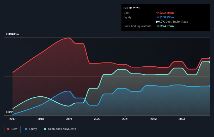Toggle the Equity series legend button
214x137 pixels.
[31, 129]
